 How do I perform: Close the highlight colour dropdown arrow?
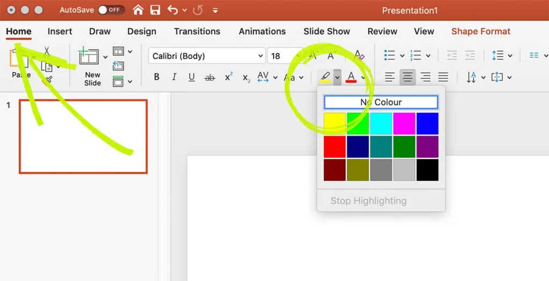[x=337, y=77]
